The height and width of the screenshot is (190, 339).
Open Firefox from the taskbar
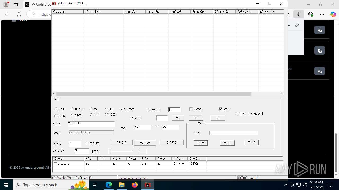click(x=135, y=185)
